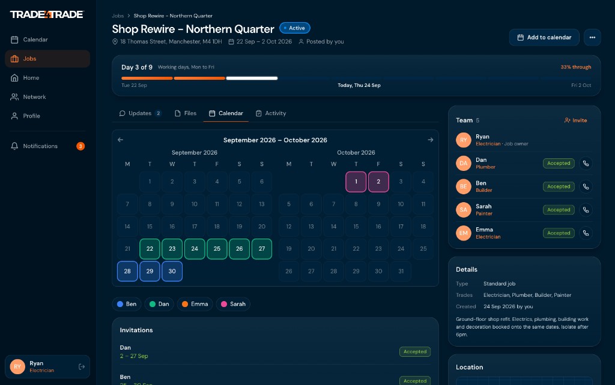Open Calendar in the sidebar
The height and width of the screenshot is (385, 615).
[47, 40]
